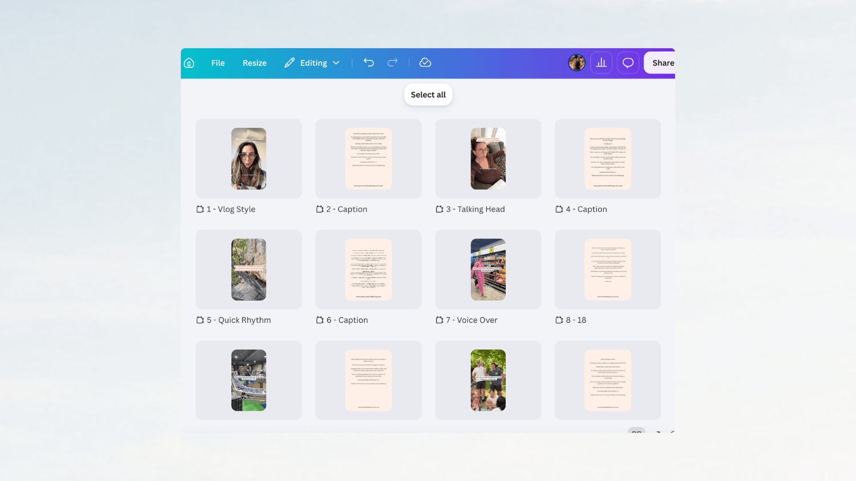Click the '8 - 18' page title
This screenshot has height=481, width=856.
pos(576,320)
